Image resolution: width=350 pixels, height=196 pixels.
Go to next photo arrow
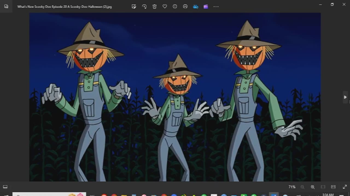click(345, 97)
